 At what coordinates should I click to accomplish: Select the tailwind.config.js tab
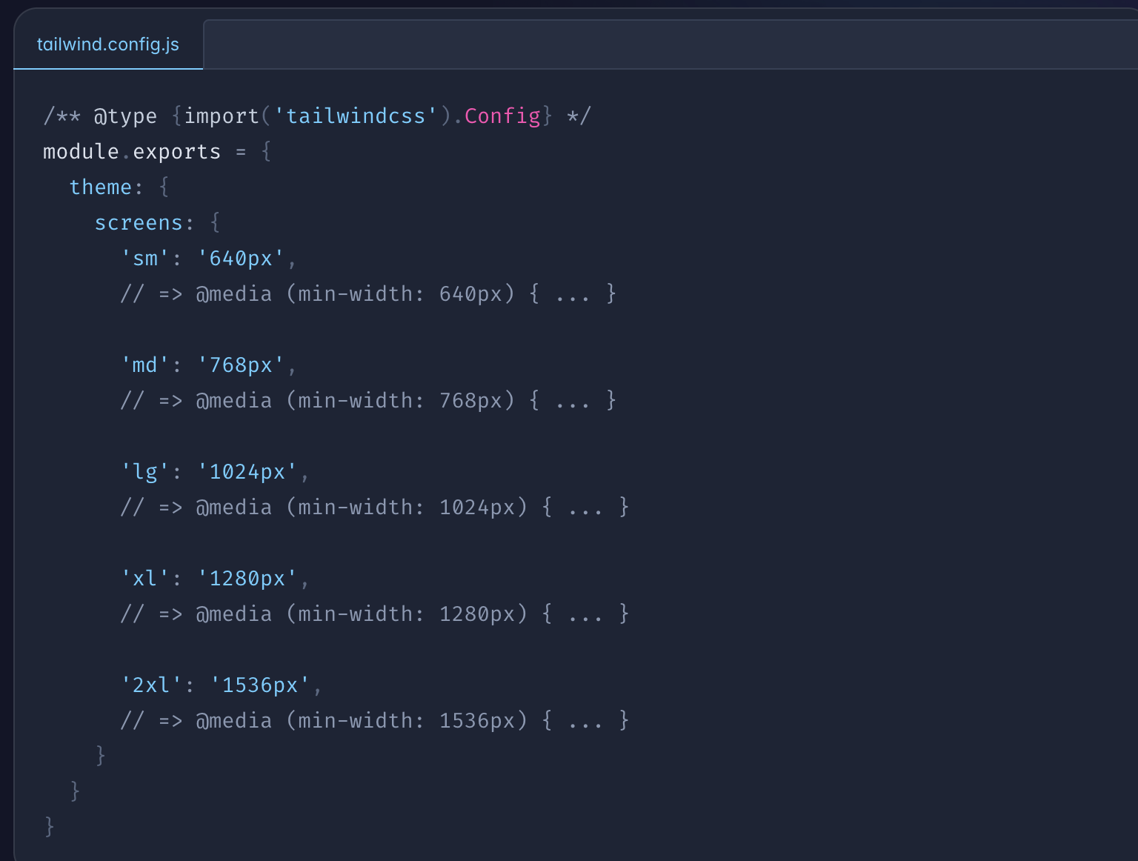pos(108,44)
